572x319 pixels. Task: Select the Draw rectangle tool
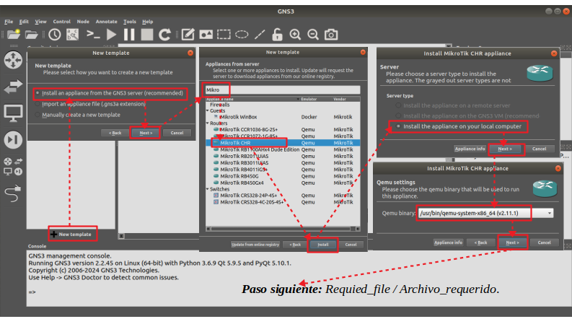pos(224,35)
